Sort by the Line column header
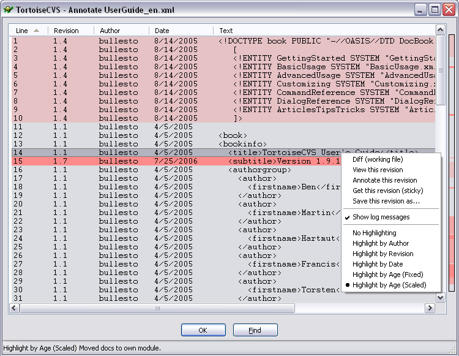 [28, 31]
